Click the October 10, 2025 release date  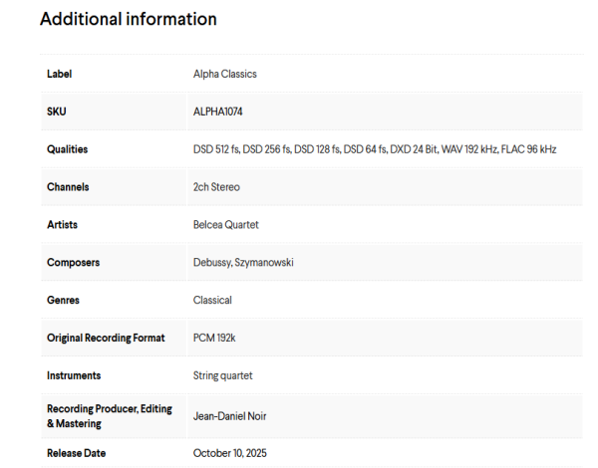pyautogui.click(x=230, y=453)
